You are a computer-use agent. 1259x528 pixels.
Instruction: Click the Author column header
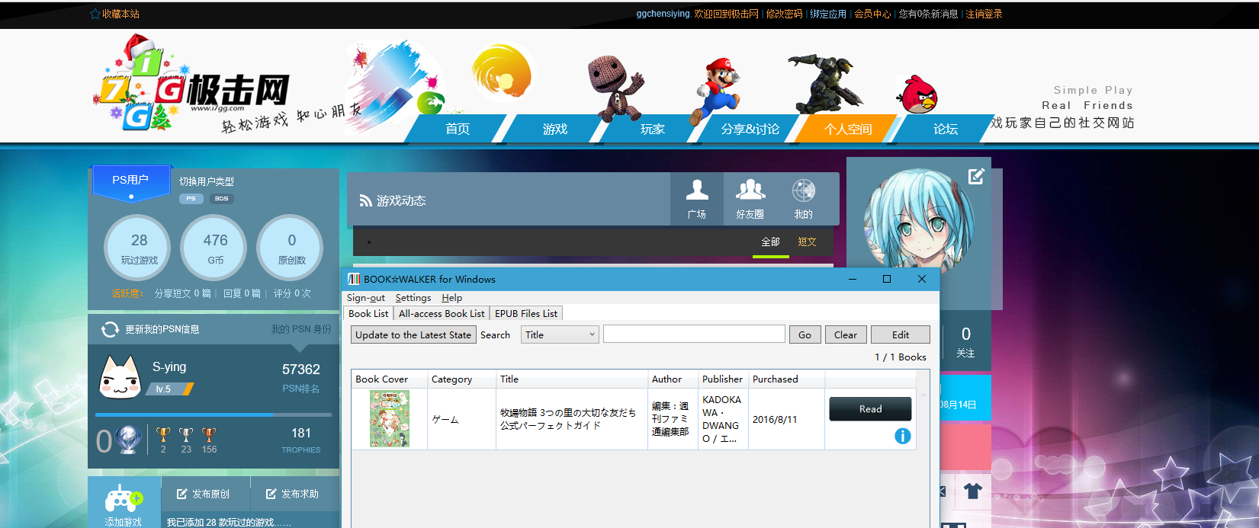[x=673, y=379]
